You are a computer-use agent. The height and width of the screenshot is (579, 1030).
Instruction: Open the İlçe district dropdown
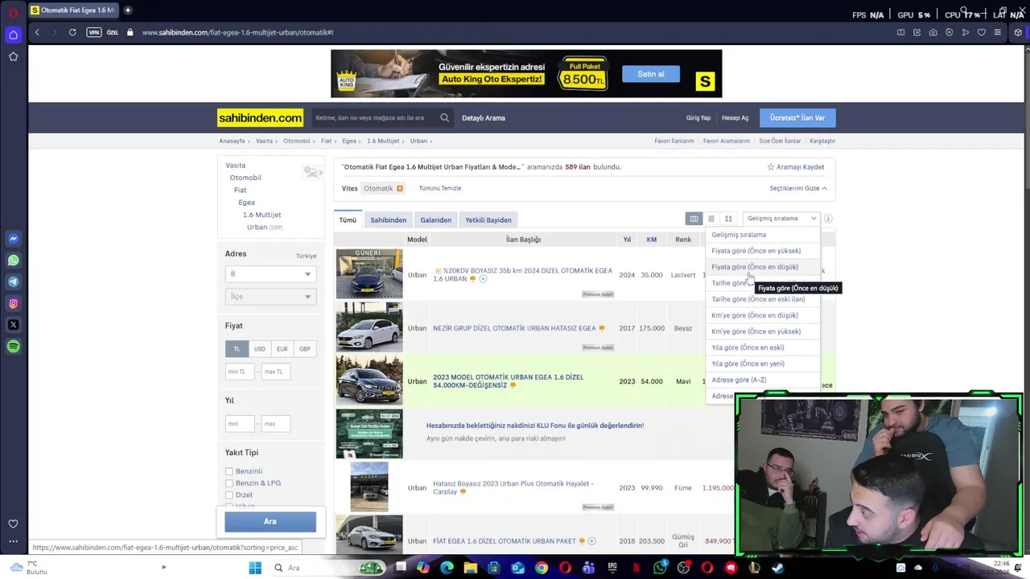click(x=270, y=297)
